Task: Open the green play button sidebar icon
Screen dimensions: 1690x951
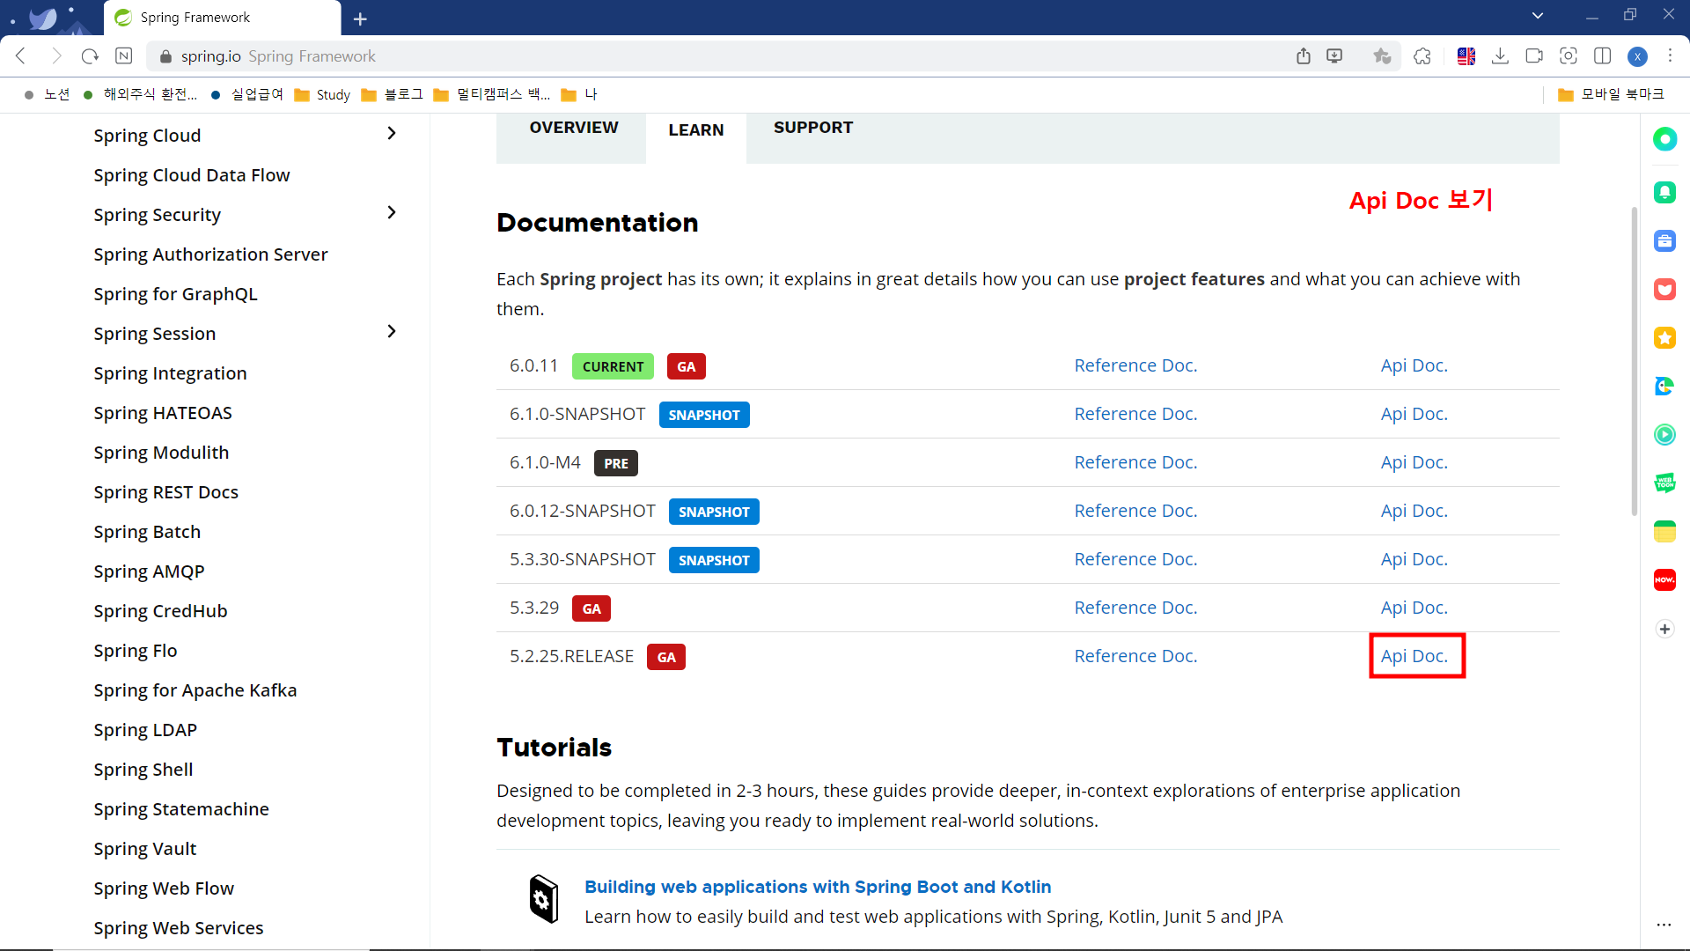Action: (1664, 434)
